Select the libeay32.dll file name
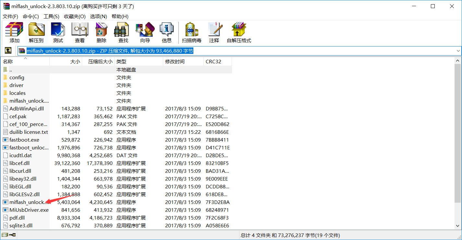 coord(23,179)
